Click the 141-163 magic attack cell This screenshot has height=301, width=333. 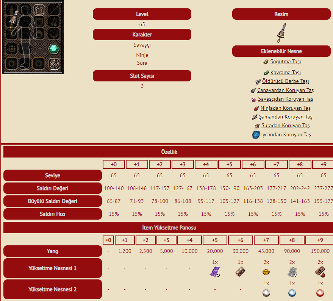[x=300, y=201]
